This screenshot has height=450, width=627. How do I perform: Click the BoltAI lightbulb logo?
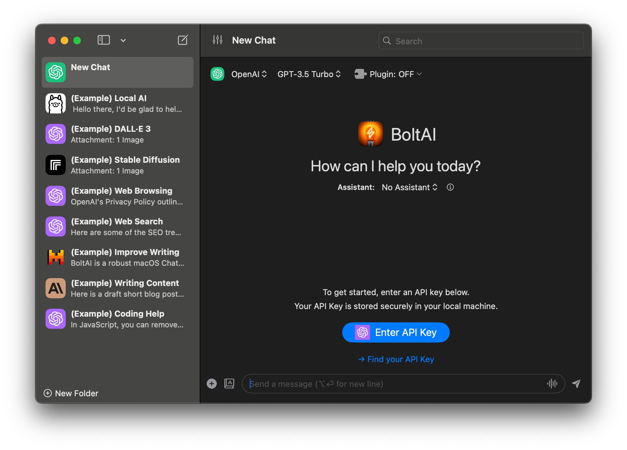pyautogui.click(x=370, y=134)
